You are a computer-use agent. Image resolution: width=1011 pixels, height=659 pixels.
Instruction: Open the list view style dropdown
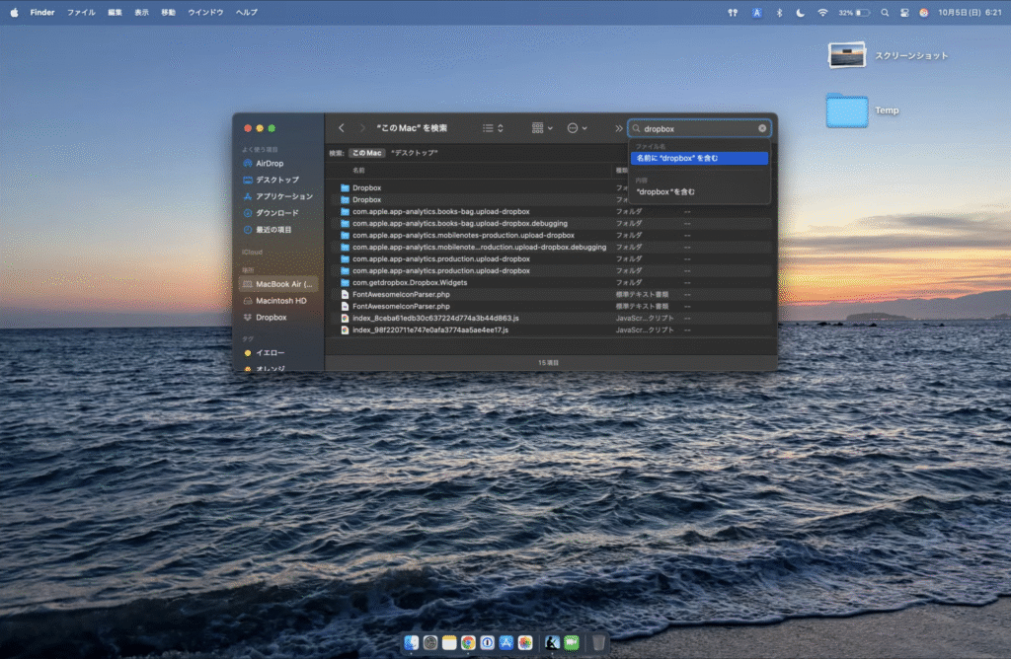(x=493, y=128)
